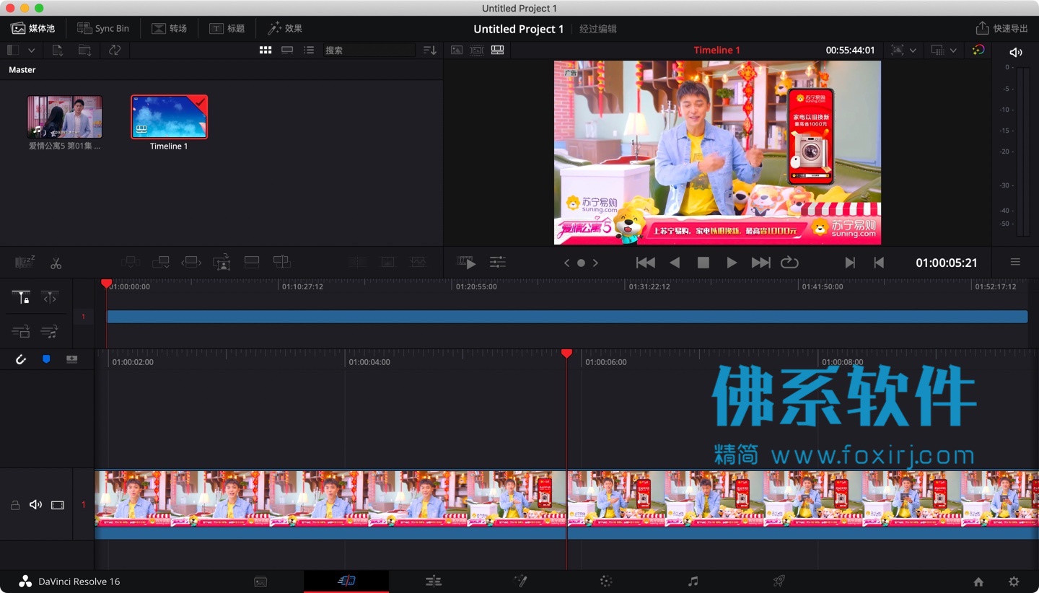Click the Smart Insert edit icon
The image size is (1039, 593).
(x=130, y=263)
